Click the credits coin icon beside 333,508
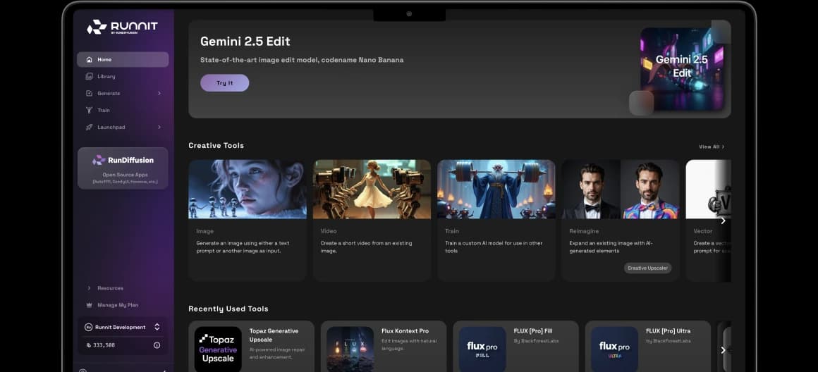The width and height of the screenshot is (818, 372). point(88,345)
